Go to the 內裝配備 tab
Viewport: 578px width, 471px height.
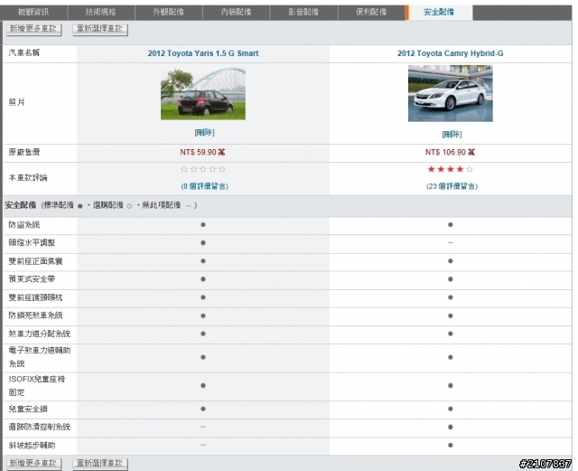(x=236, y=12)
